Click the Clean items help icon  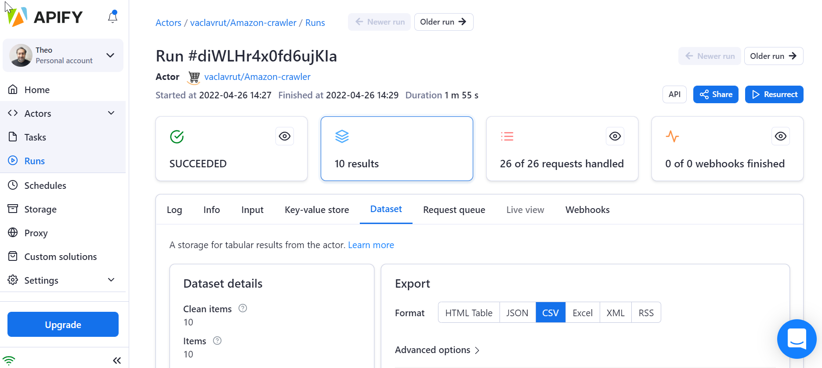pos(243,308)
